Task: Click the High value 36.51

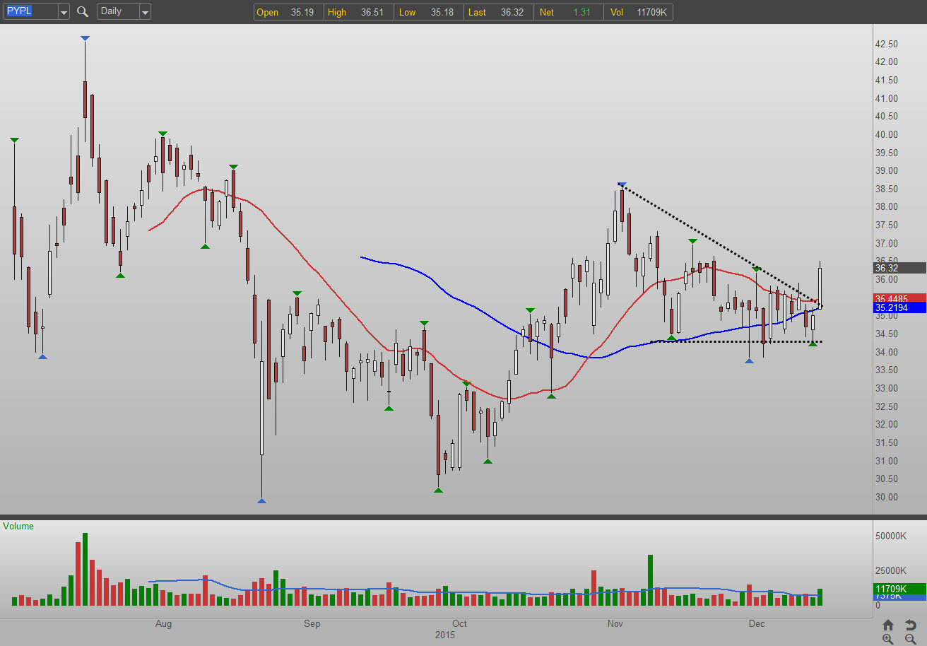Action: (372, 12)
